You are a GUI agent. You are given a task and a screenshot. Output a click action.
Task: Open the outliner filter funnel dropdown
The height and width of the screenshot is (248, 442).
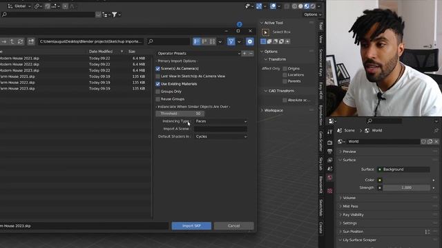click(116, 14)
